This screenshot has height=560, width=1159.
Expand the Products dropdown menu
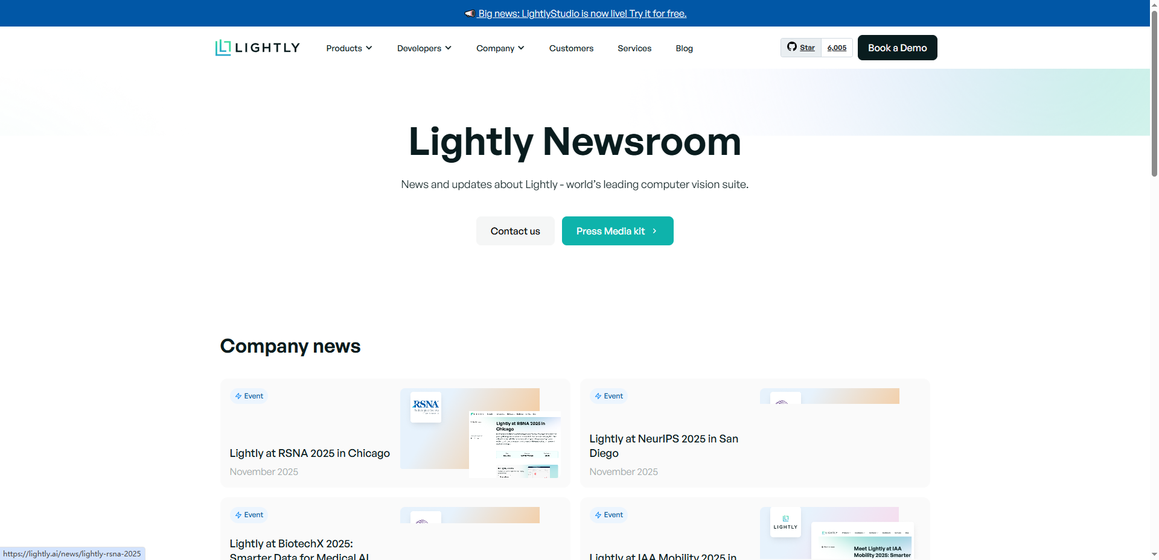(349, 48)
